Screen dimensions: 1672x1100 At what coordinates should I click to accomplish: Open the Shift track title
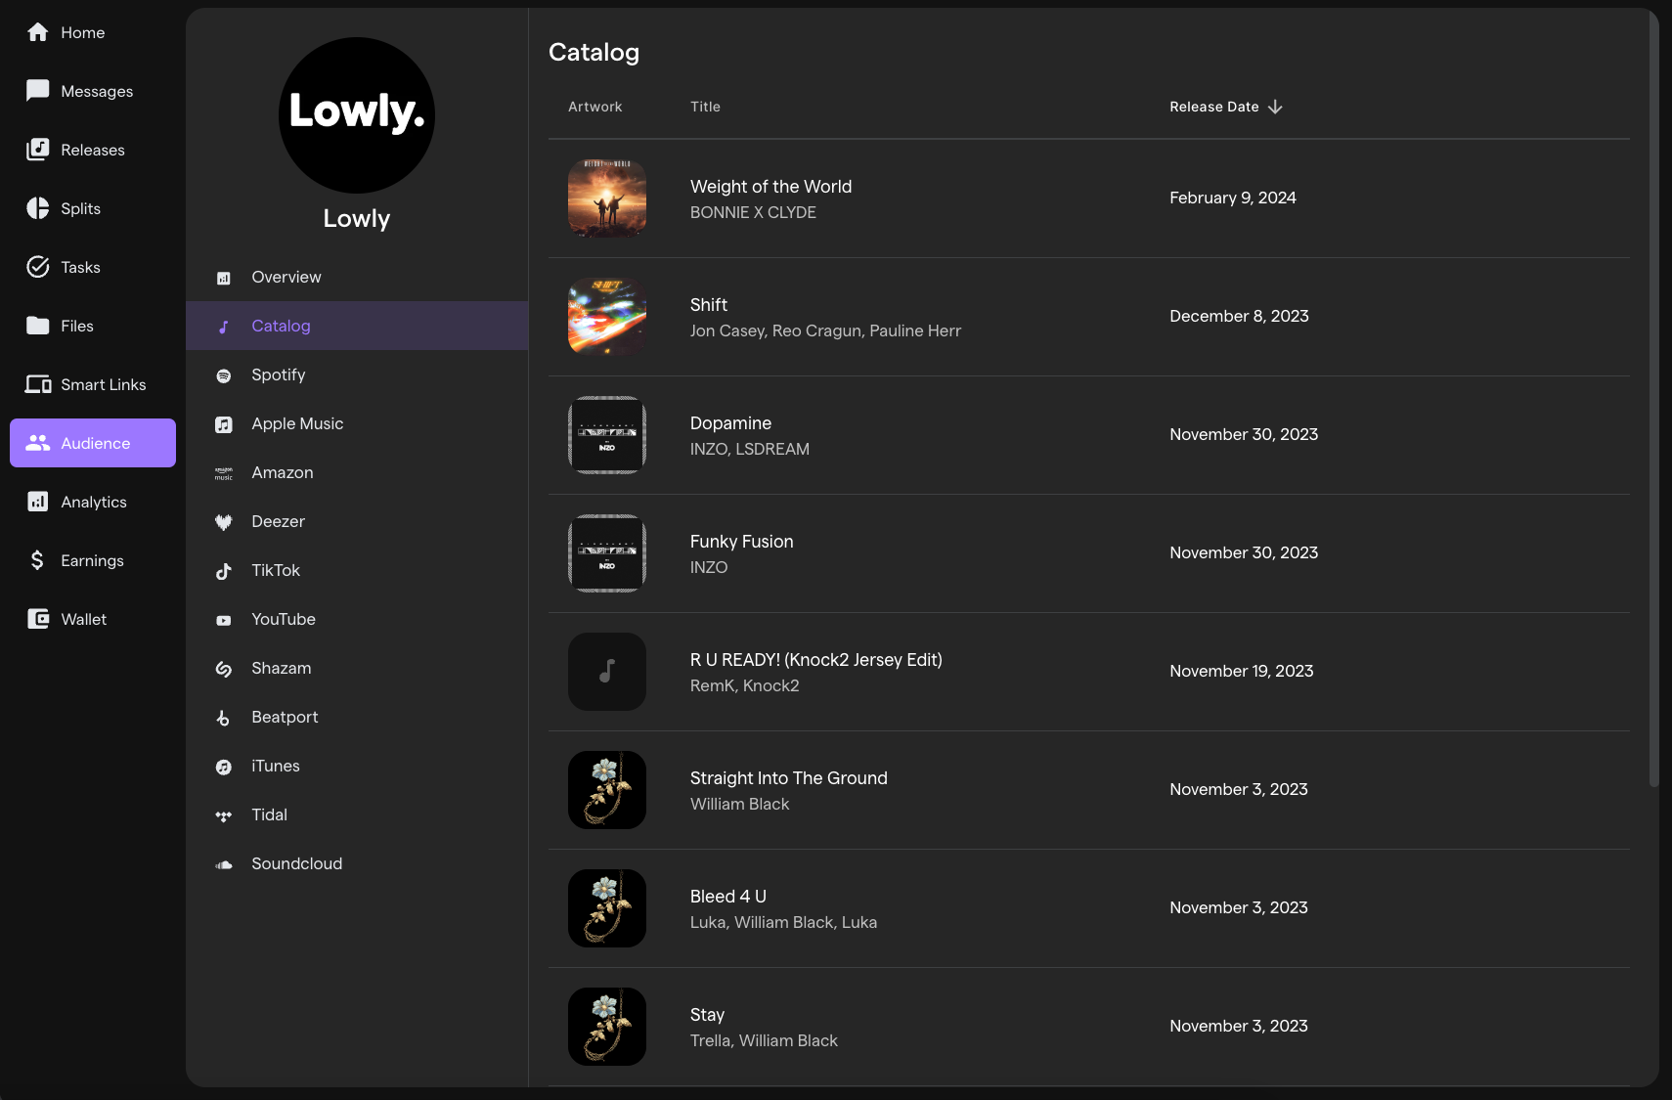(709, 305)
